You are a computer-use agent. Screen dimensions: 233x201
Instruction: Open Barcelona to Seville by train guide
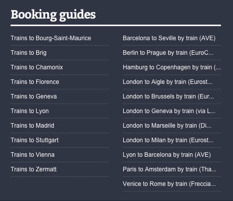(x=169, y=38)
